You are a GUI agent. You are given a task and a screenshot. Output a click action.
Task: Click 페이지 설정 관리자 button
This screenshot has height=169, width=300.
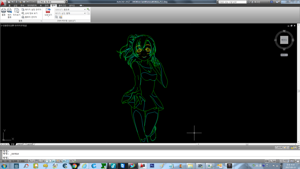tap(31, 9)
